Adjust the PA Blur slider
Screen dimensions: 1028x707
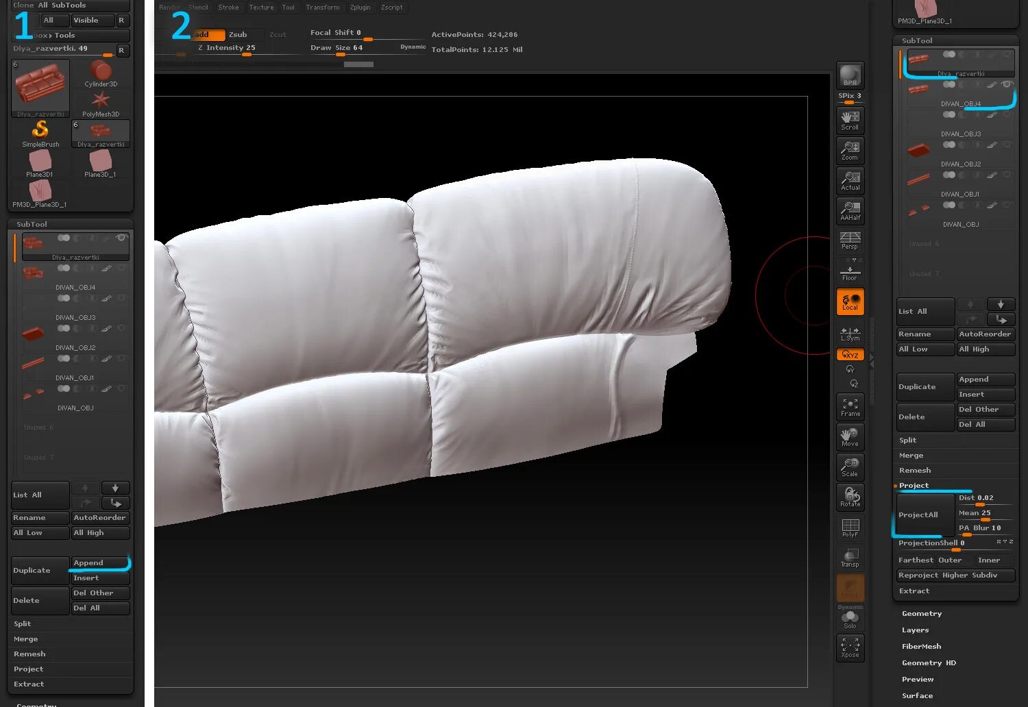(x=986, y=528)
